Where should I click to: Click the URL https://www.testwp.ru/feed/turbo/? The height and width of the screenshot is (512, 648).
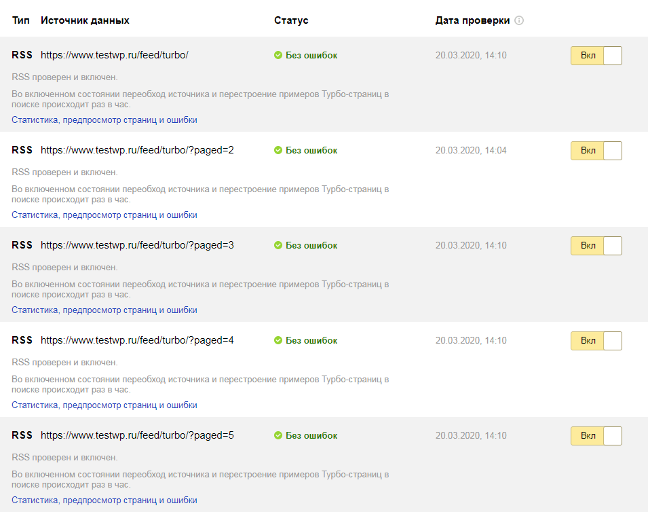(x=115, y=55)
